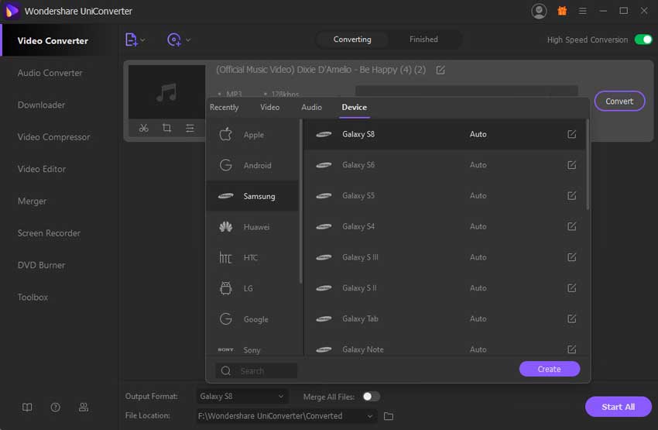This screenshot has height=430, width=658.
Task: Open the gift box icon
Action: click(x=562, y=11)
